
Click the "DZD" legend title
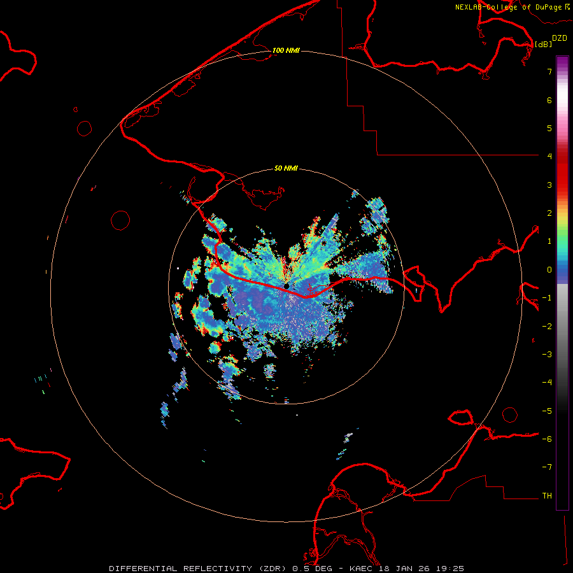tap(560, 38)
